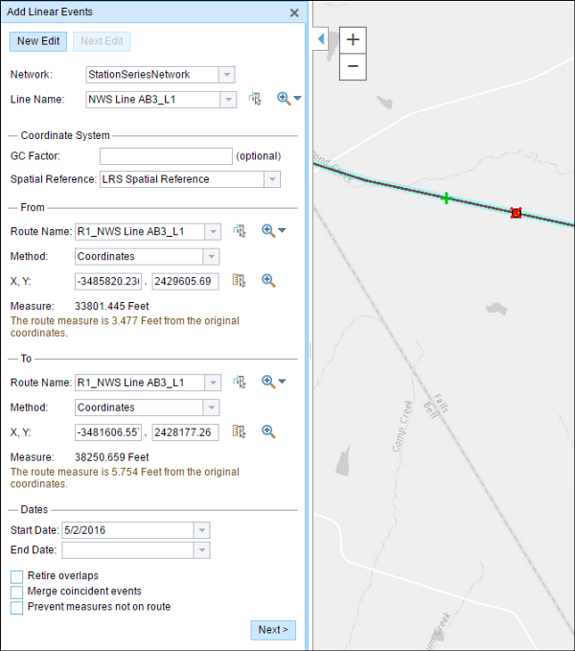Click zoom magnifier icon next to Line Name
This screenshot has width=575, height=651.
click(x=284, y=99)
